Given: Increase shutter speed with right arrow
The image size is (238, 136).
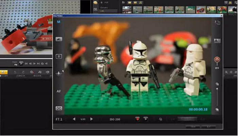Looking at the screenshot, I should coord(91,119).
